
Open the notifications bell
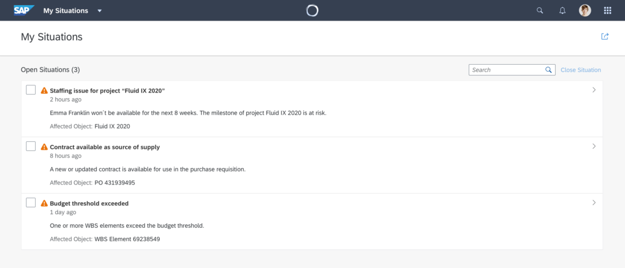tap(562, 10)
